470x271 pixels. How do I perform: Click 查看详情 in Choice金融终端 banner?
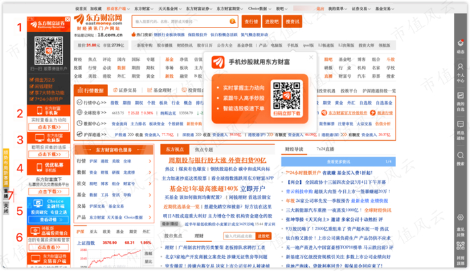click(x=49, y=220)
